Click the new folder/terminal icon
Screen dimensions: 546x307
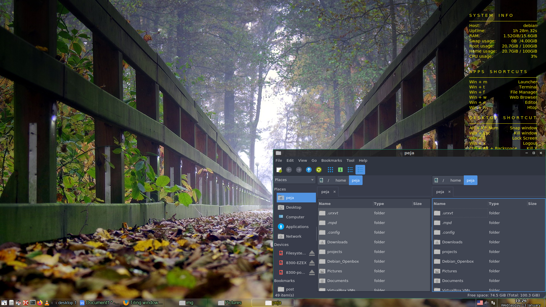click(279, 169)
